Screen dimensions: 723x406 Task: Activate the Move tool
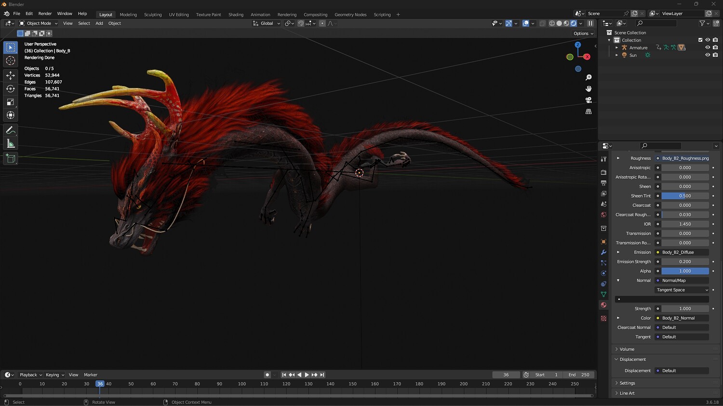[11, 76]
